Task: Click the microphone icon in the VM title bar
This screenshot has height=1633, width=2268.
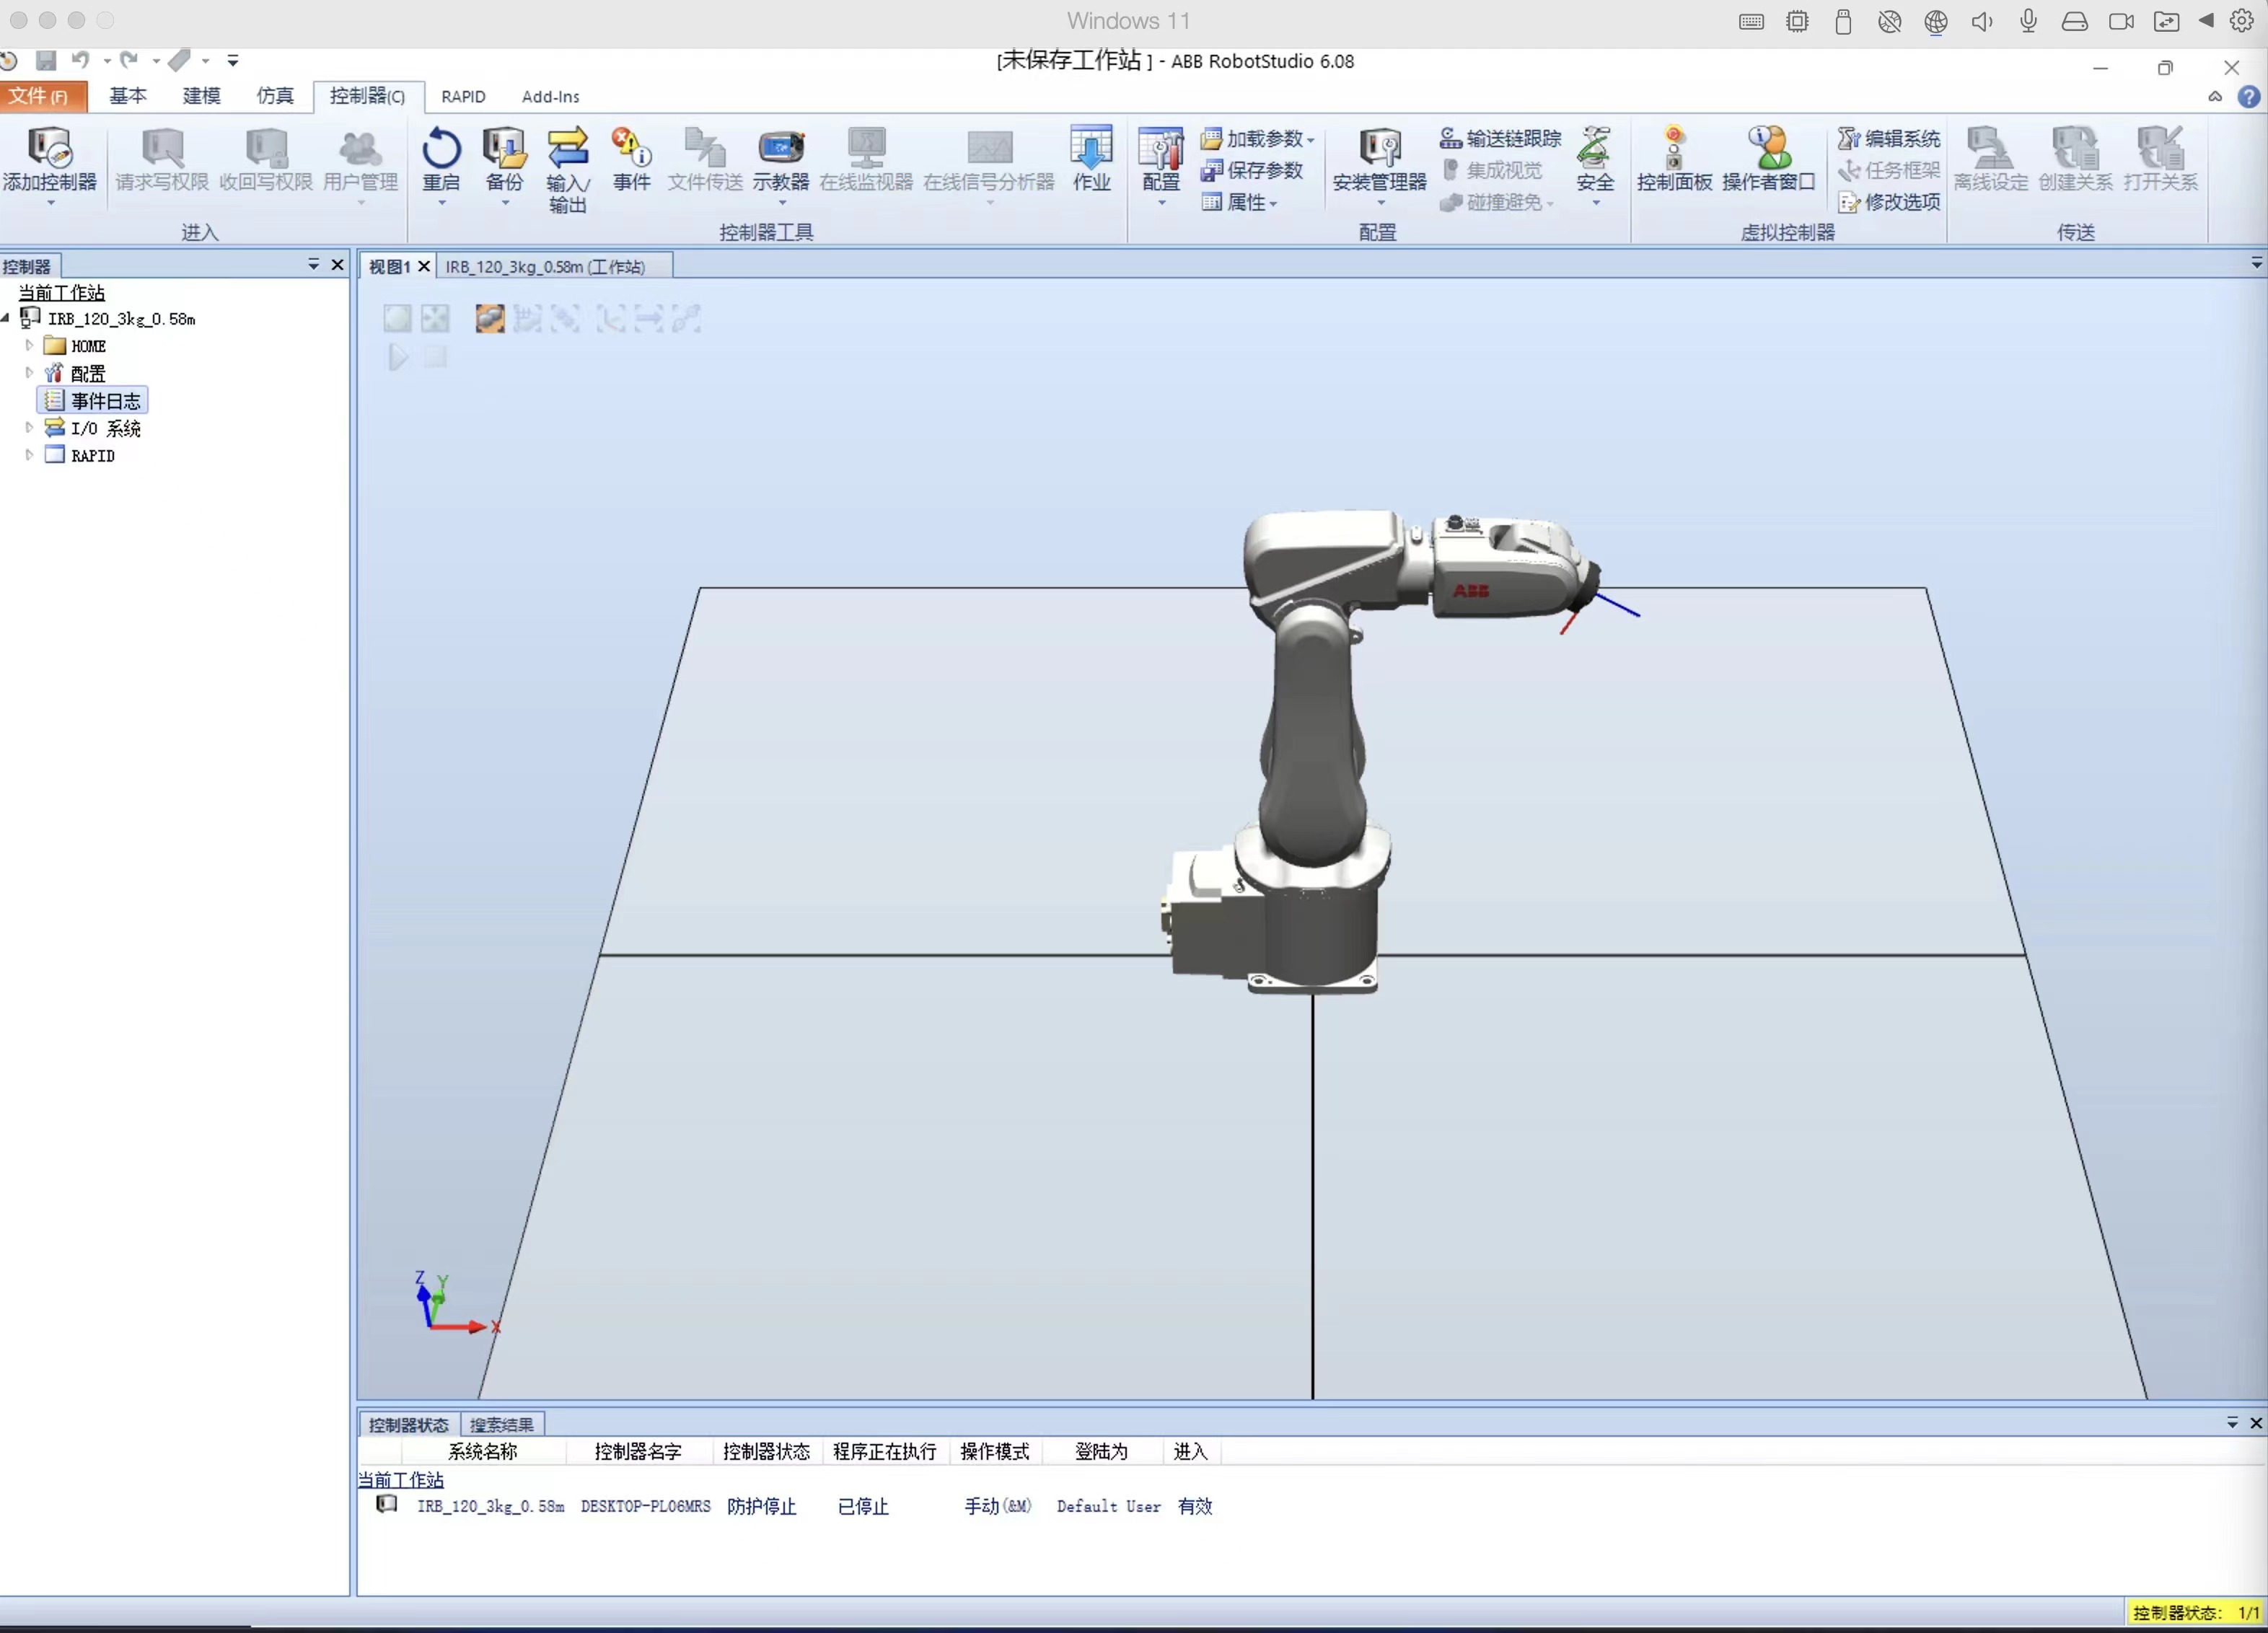Action: (x=2028, y=21)
